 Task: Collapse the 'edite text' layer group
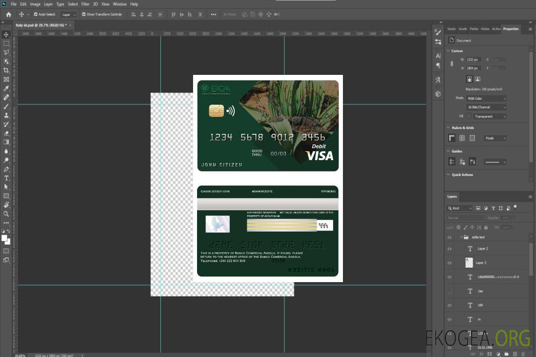[x=461, y=237]
